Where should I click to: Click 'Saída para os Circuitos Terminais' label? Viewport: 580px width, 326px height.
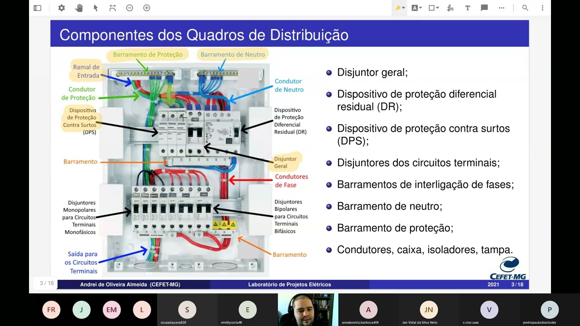point(82,263)
